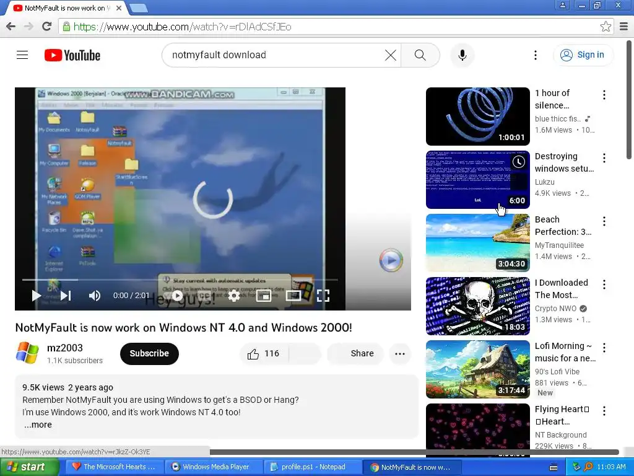Image resolution: width=634 pixels, height=476 pixels.
Task: Open YouTube guide hamburger menu
Action: (x=22, y=55)
